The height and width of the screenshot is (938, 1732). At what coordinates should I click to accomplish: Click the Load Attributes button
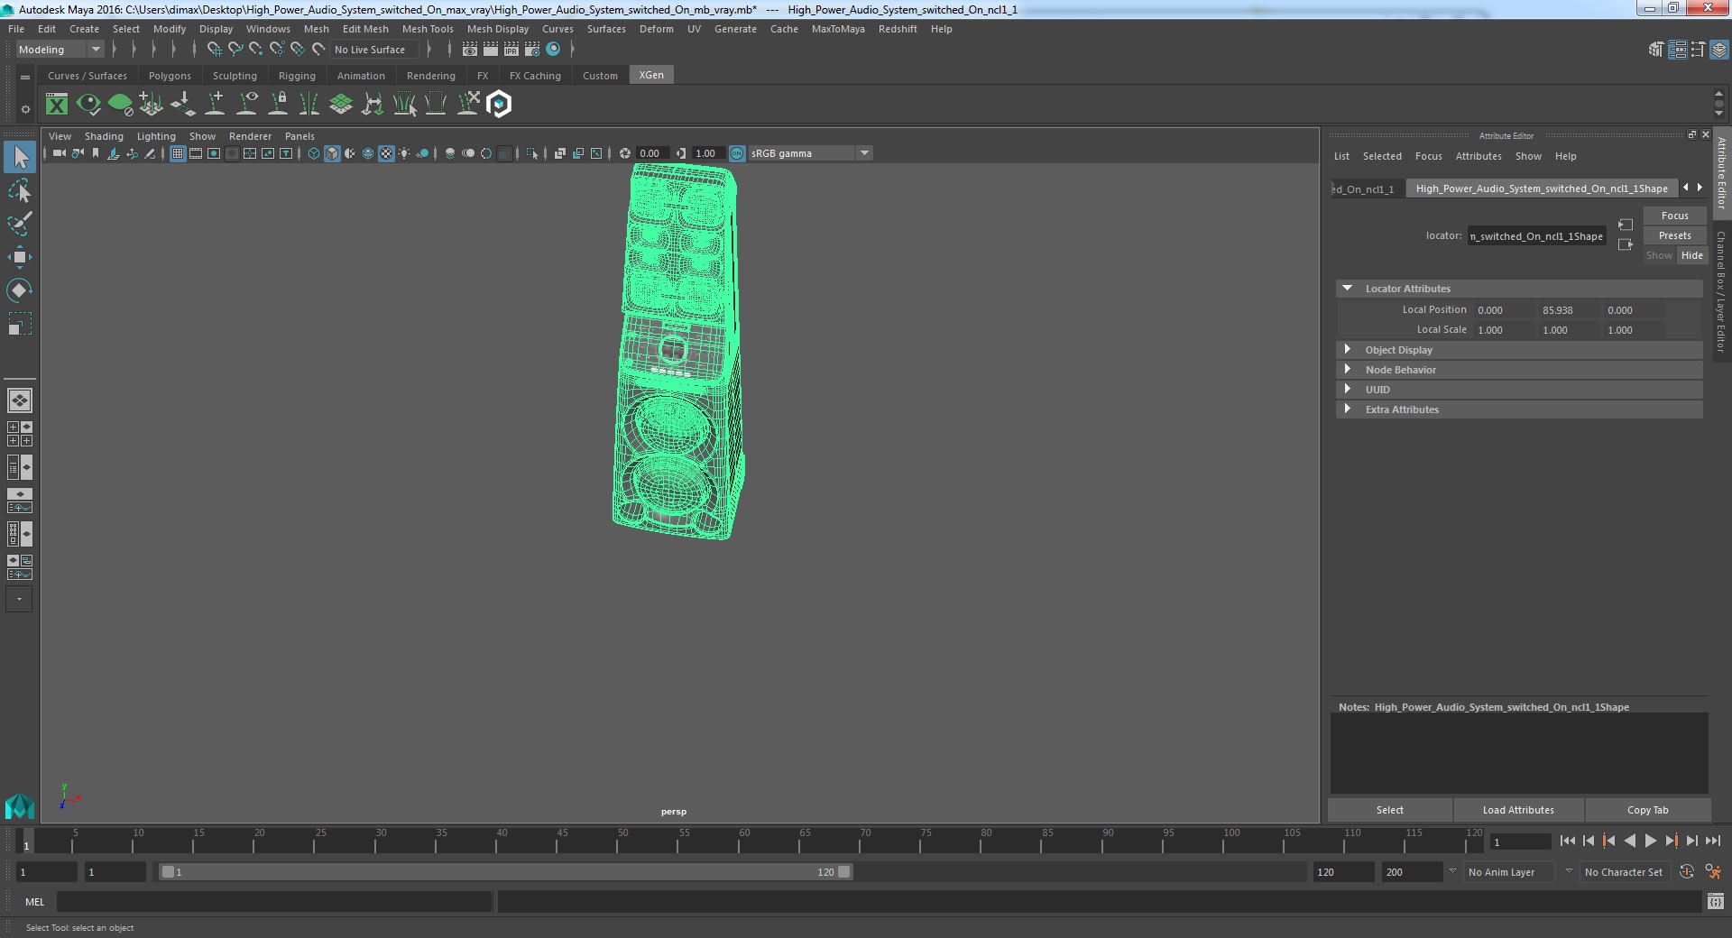pyautogui.click(x=1518, y=810)
